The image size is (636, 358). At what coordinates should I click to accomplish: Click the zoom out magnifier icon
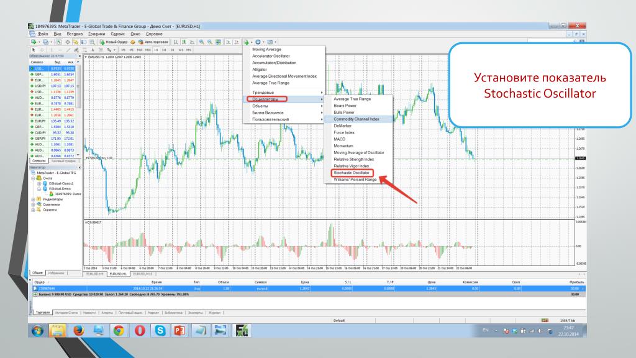pyautogui.click(x=210, y=42)
